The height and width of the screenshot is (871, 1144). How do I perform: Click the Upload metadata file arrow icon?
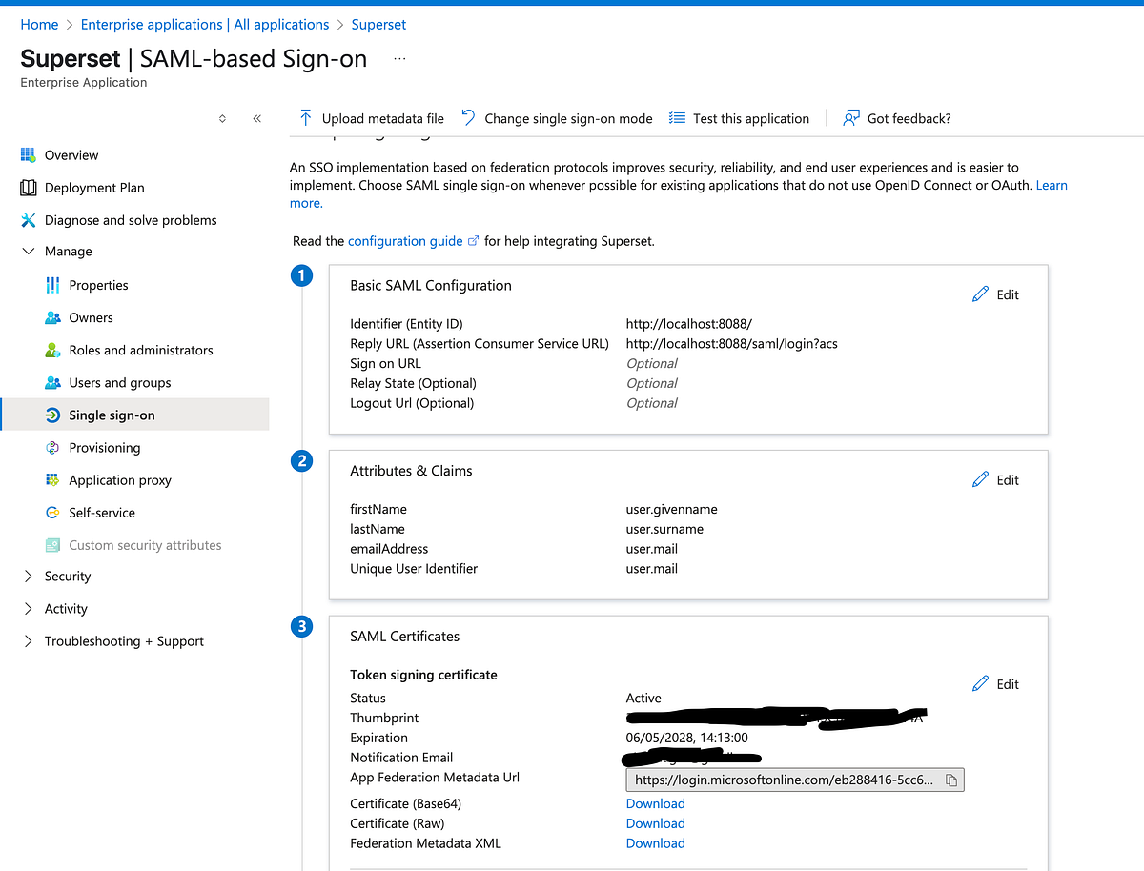[305, 117]
